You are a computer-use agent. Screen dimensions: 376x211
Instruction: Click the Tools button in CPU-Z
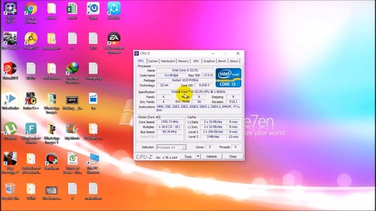(x=188, y=156)
